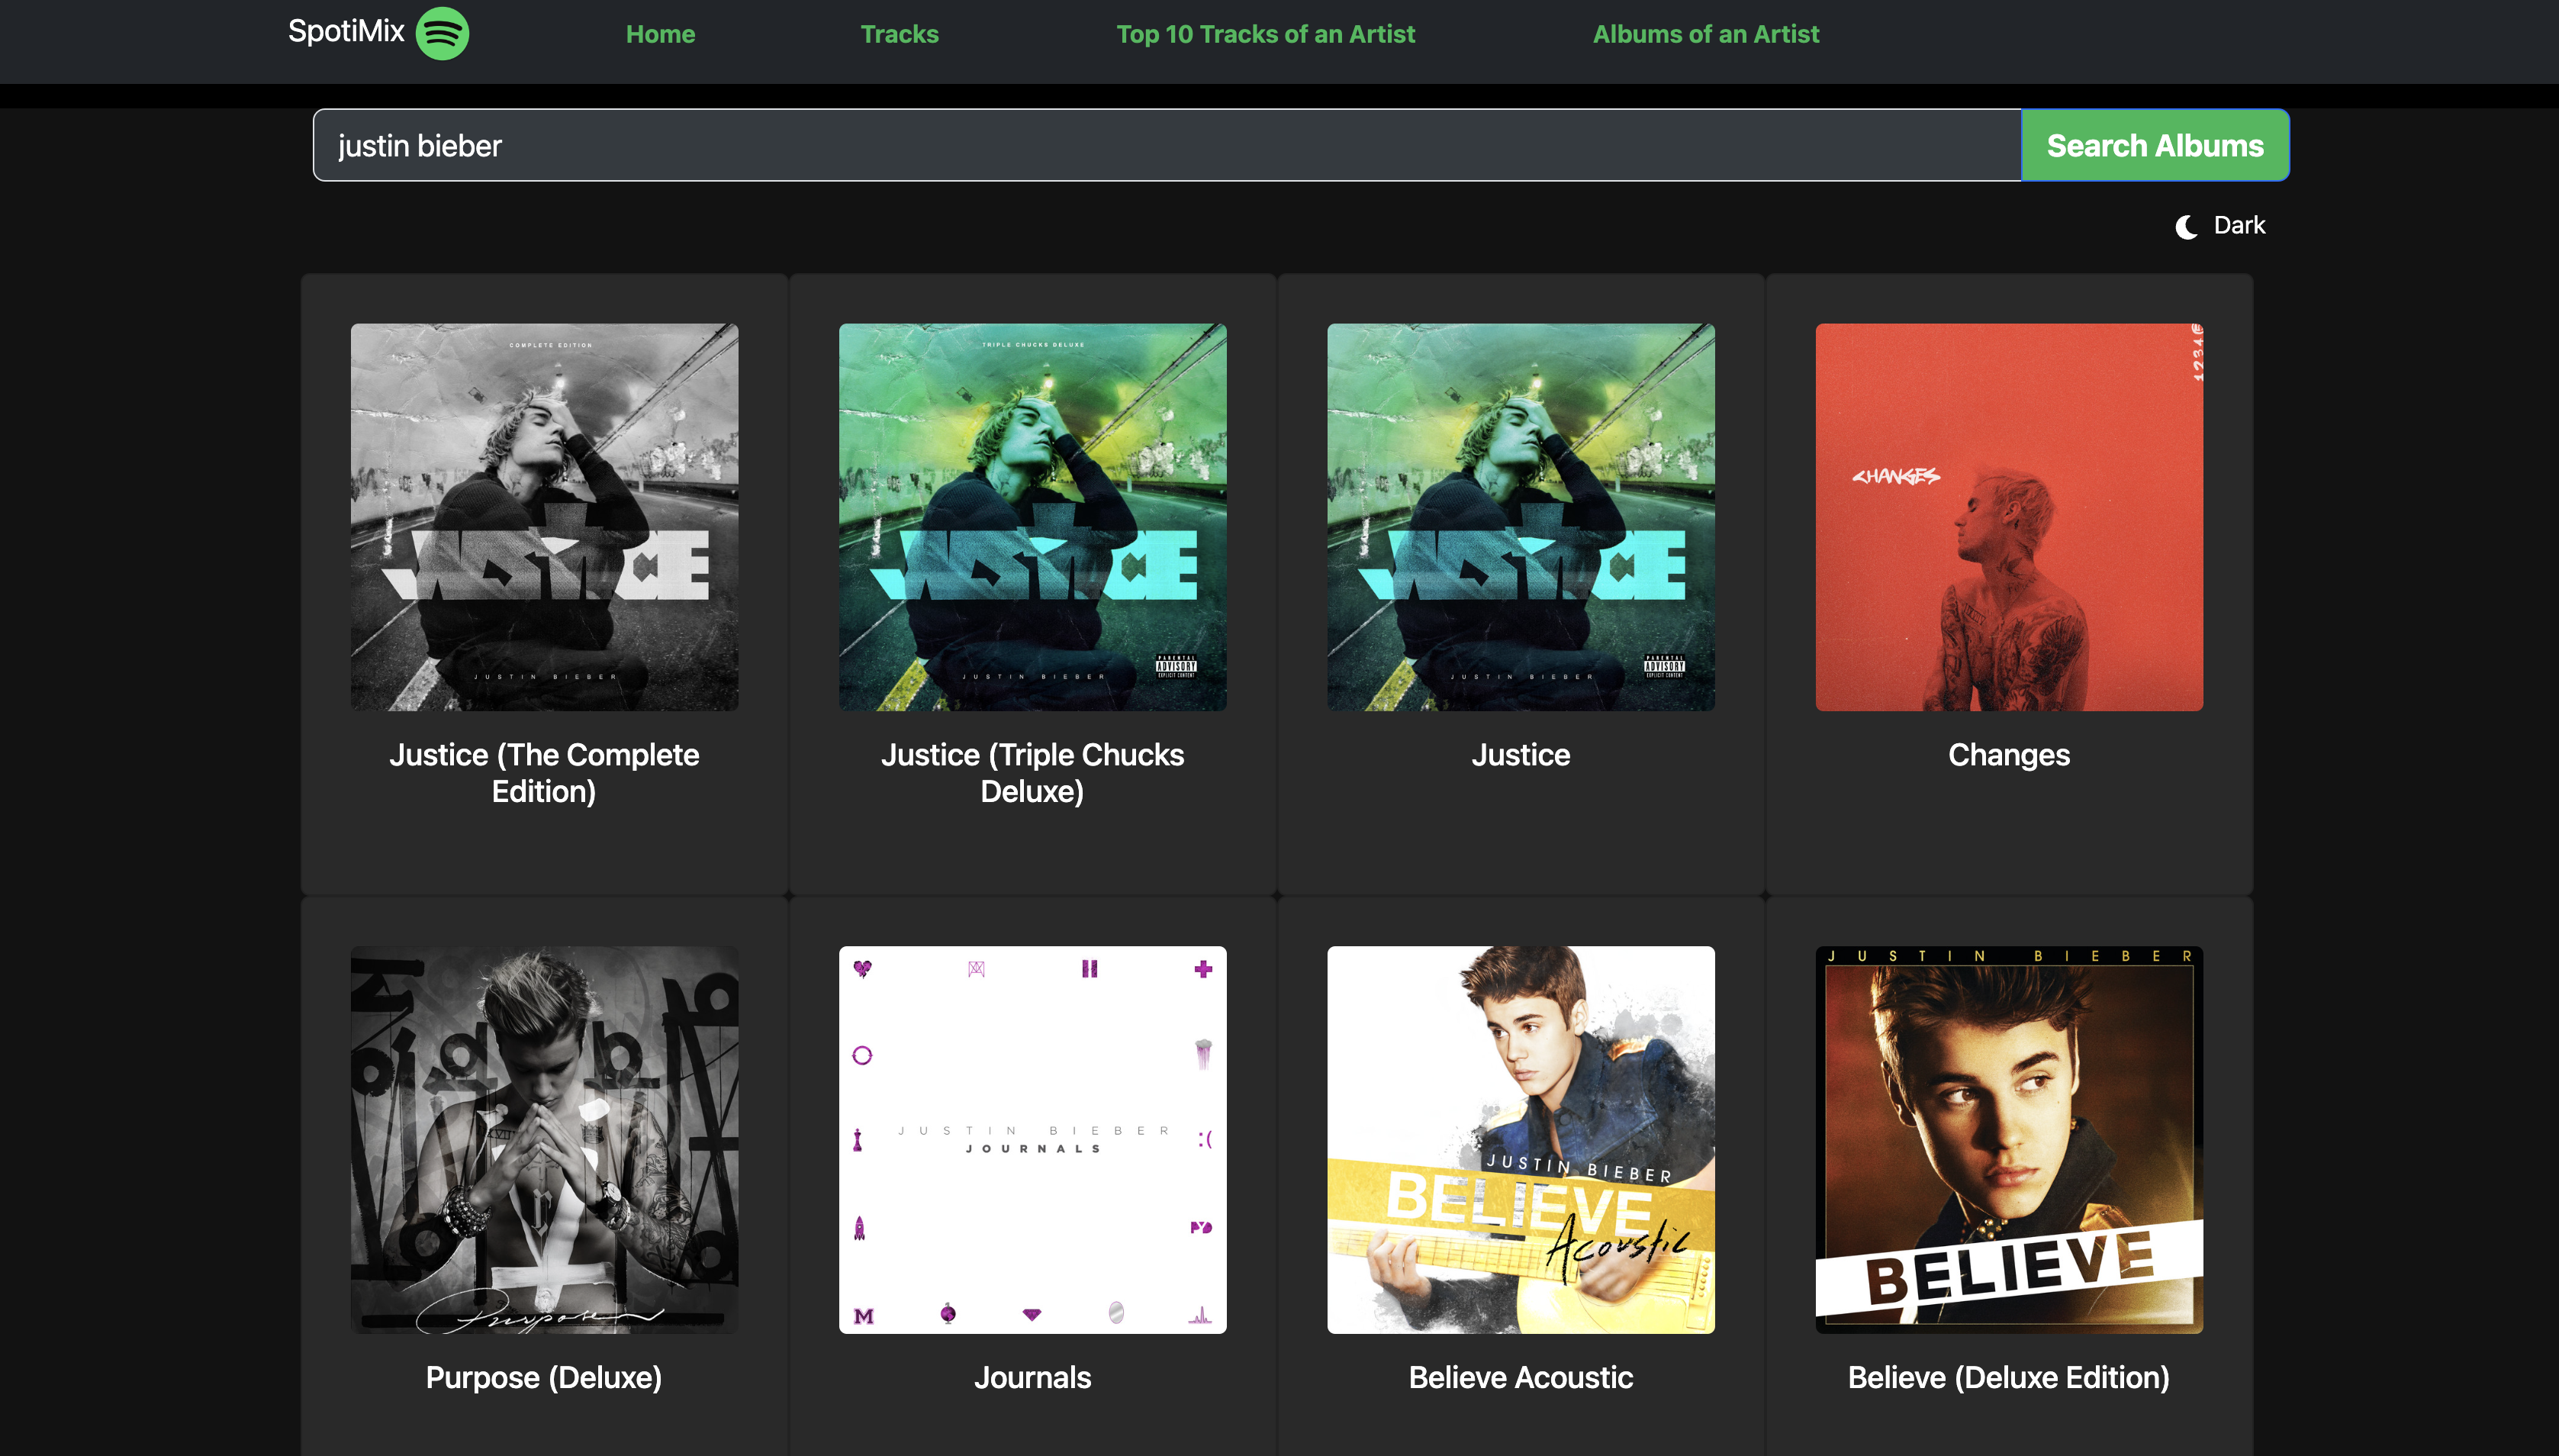The image size is (2559, 1456).
Task: Go to the Tracks page
Action: click(x=899, y=34)
